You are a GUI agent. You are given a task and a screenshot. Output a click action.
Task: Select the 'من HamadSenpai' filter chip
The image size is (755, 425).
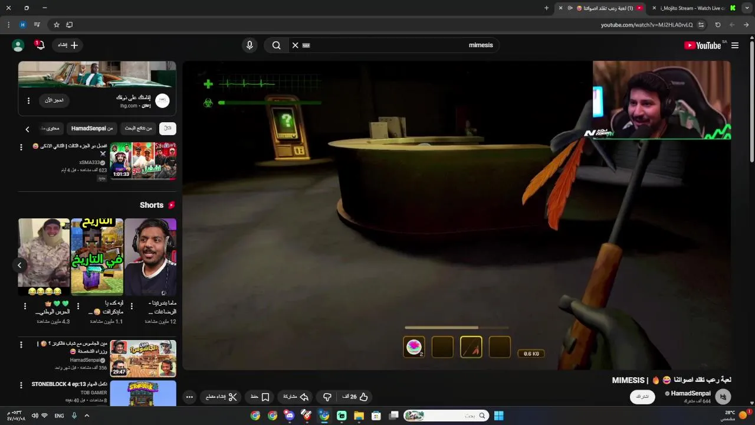click(x=92, y=128)
